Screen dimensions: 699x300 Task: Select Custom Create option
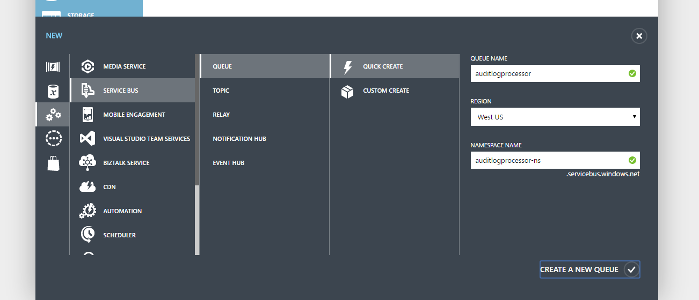pyautogui.click(x=395, y=91)
